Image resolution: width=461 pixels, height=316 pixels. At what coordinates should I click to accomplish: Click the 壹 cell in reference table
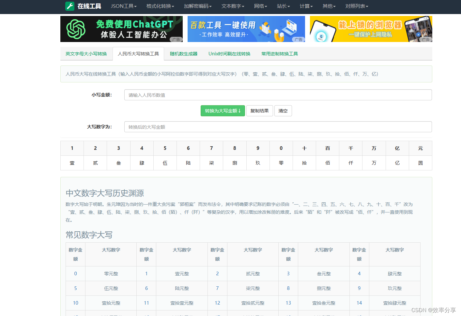(x=72, y=163)
